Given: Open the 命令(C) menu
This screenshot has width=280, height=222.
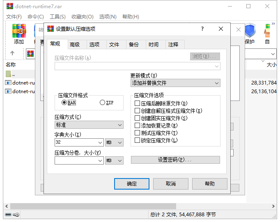Looking at the screenshot, I should point(36,16).
